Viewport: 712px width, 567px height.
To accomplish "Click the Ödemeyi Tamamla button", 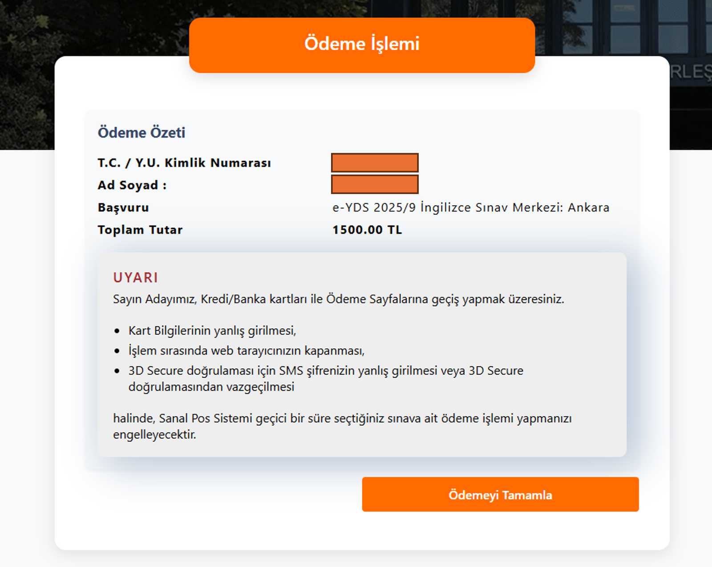I will (500, 494).
